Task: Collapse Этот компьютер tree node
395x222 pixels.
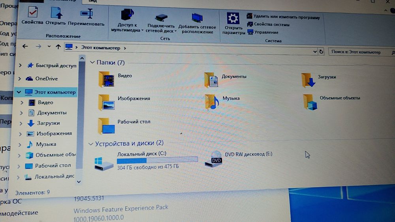Action: (19, 92)
